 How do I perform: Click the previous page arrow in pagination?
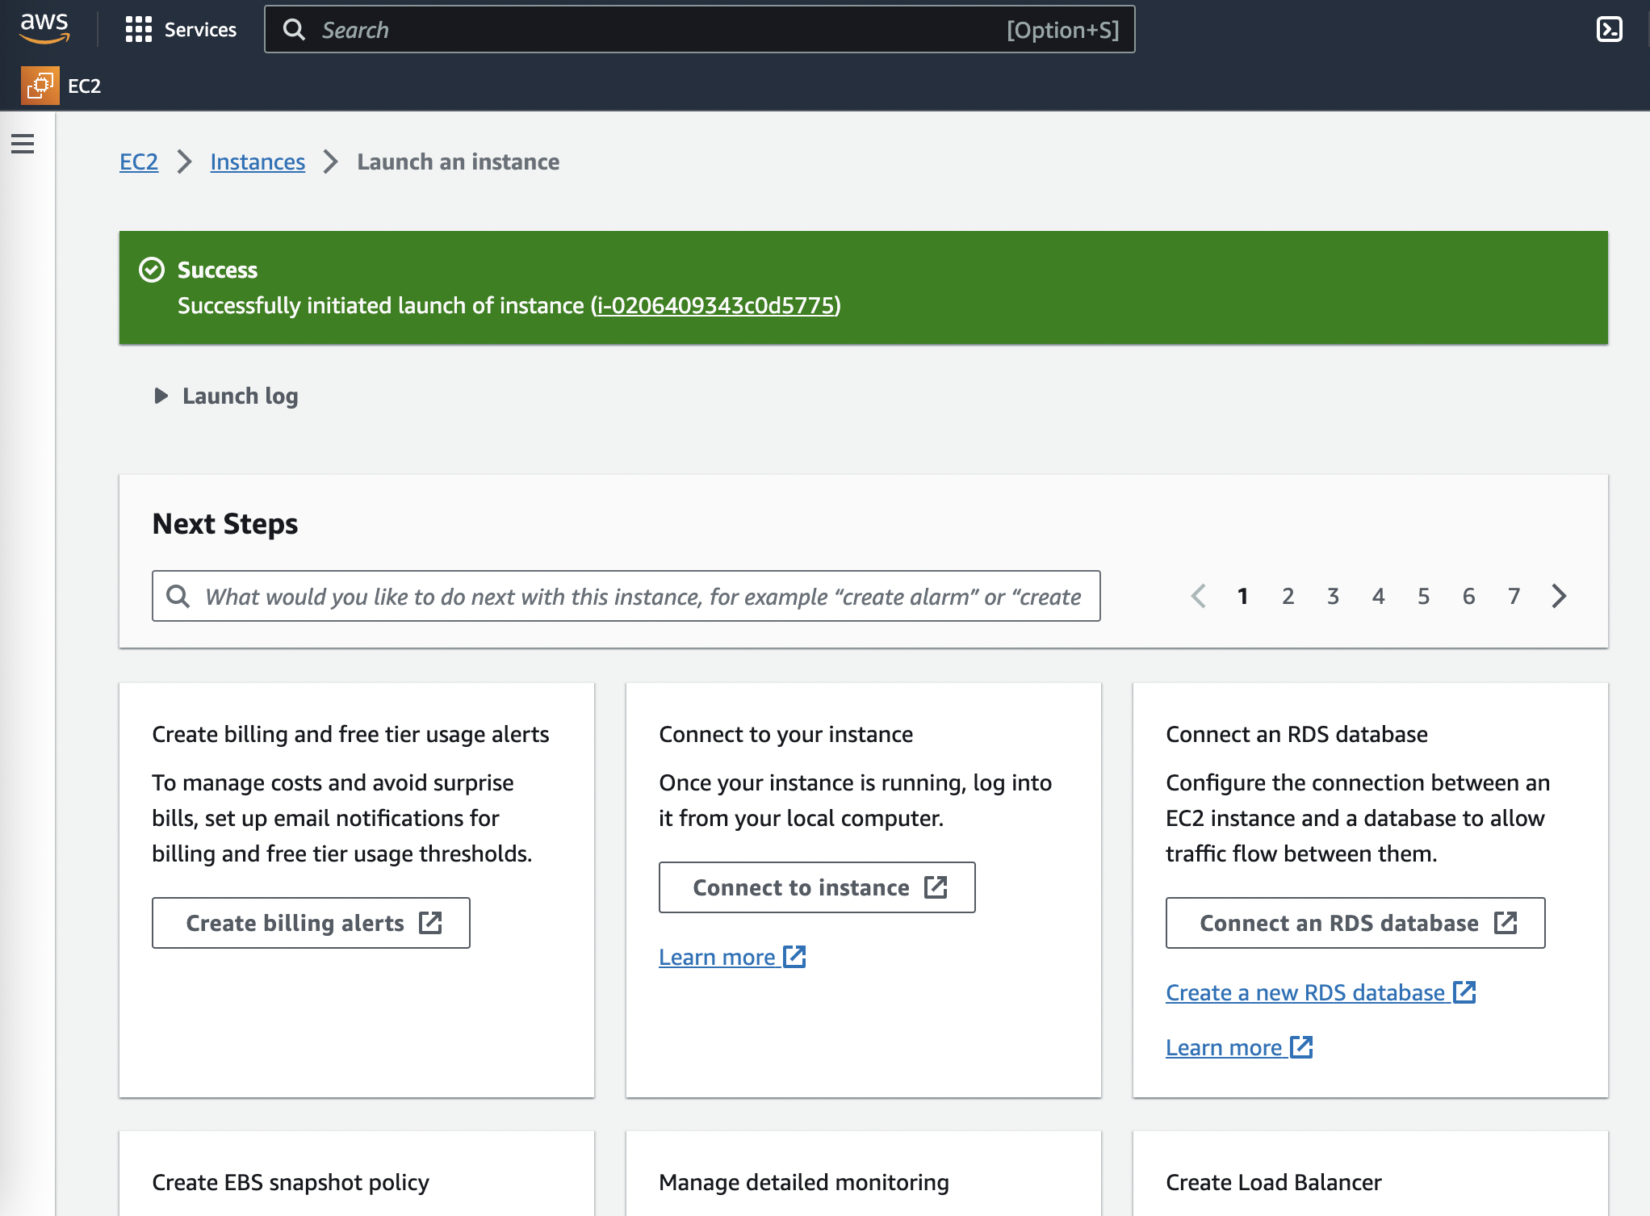[x=1199, y=597]
